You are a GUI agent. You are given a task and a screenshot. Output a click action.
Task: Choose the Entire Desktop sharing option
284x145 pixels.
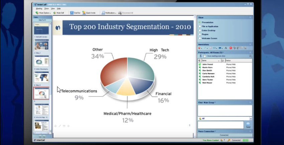tap(200, 30)
